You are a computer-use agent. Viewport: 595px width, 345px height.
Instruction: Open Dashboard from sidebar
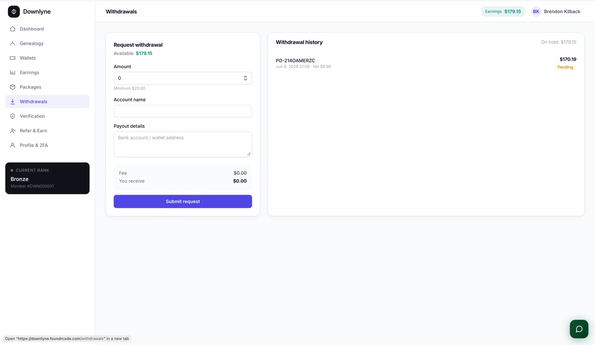(47, 29)
